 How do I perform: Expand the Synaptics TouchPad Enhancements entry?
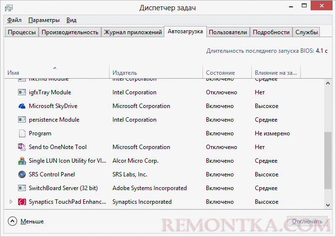[11, 202]
